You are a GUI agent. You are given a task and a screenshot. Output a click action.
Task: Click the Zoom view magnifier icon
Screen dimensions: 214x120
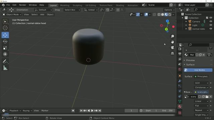[173, 36]
